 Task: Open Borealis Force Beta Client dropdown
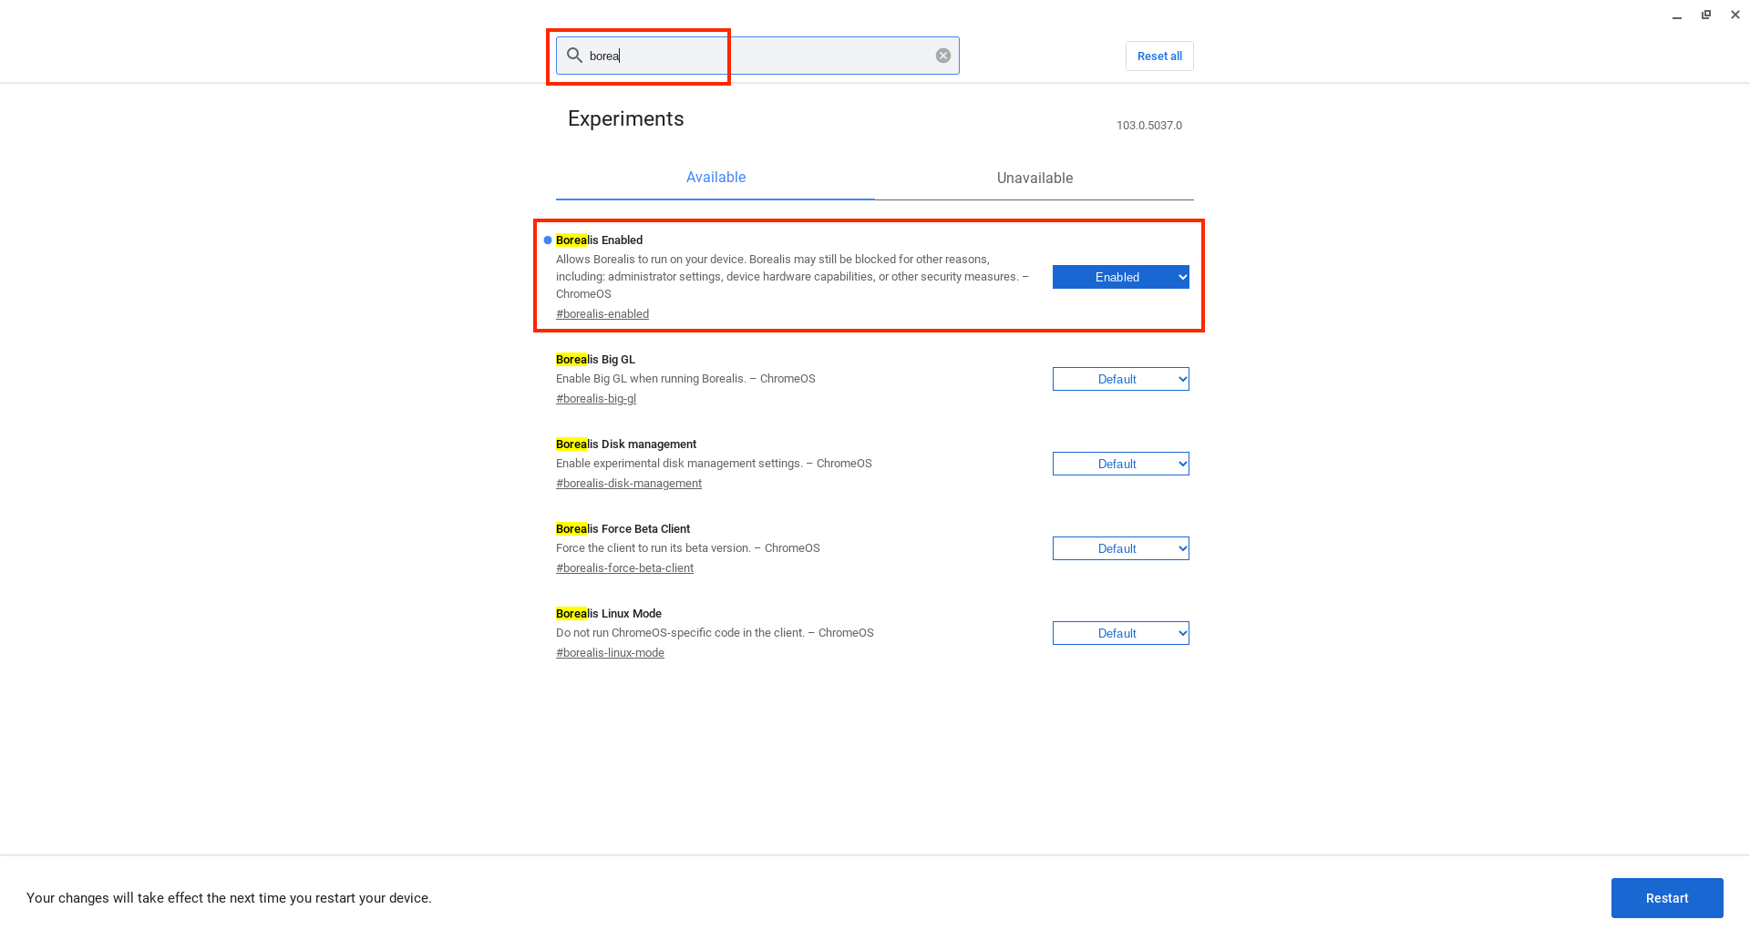[x=1121, y=548]
